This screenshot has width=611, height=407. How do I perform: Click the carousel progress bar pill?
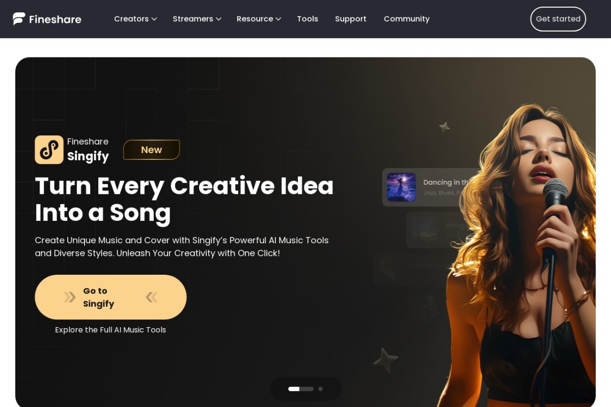coord(305,389)
